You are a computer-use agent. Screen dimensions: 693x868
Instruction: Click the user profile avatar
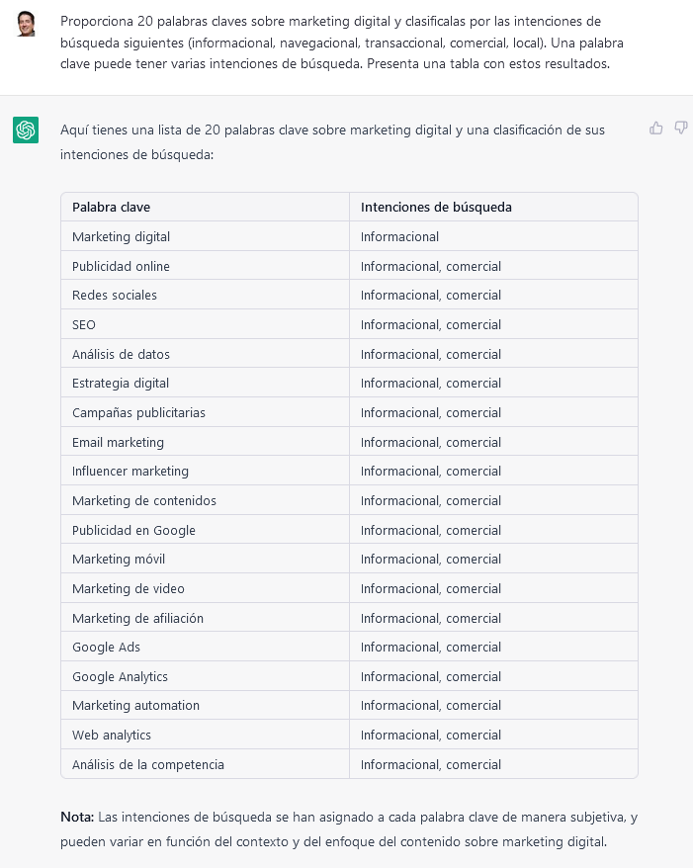pyautogui.click(x=26, y=24)
